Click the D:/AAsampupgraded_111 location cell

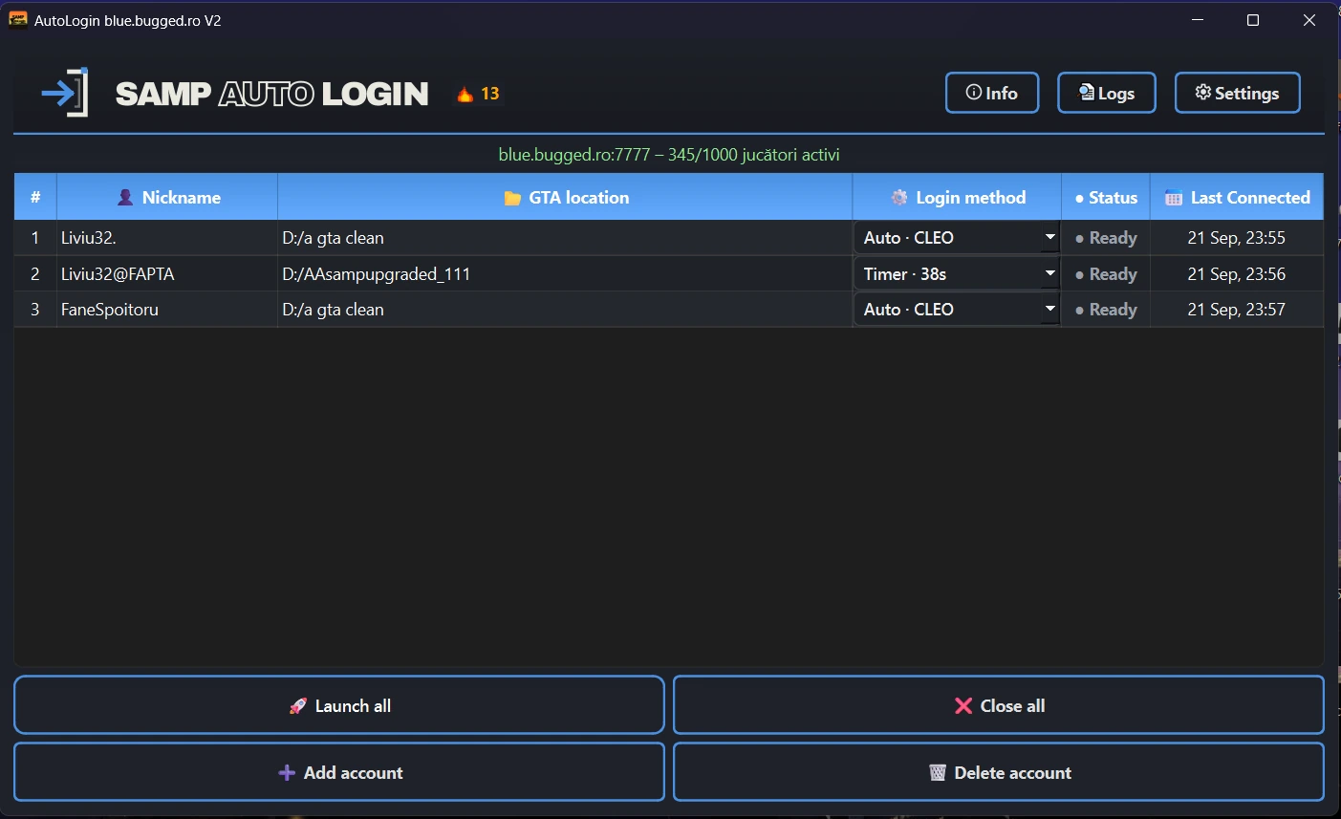pos(565,274)
